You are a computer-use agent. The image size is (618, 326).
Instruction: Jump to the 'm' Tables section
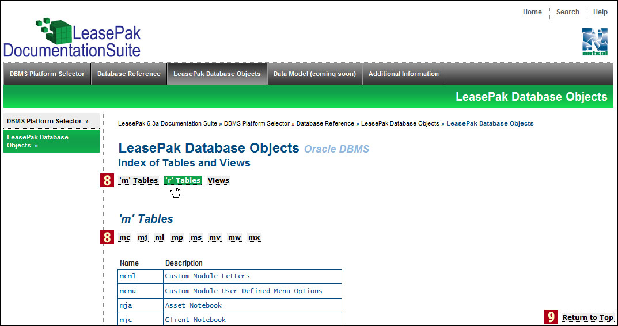pyautogui.click(x=138, y=180)
